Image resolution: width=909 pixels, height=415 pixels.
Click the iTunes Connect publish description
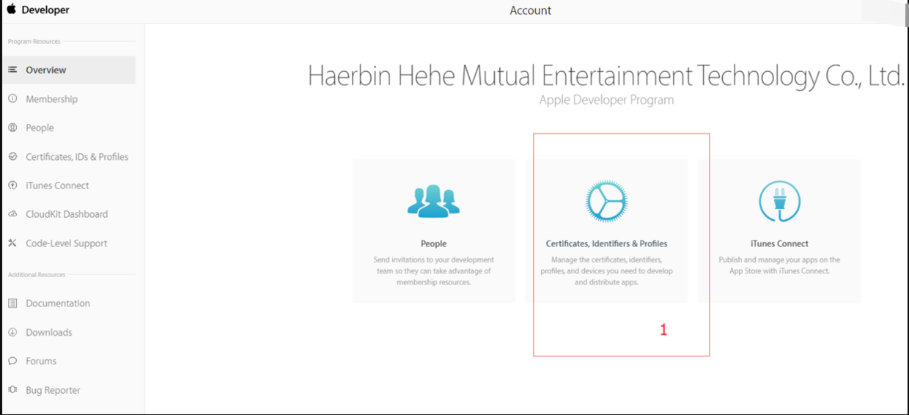tap(779, 265)
